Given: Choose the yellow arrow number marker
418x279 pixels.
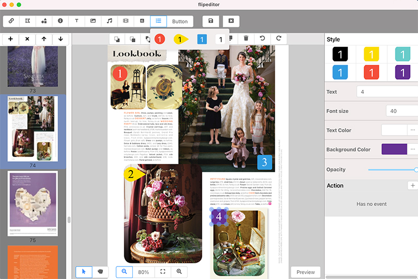Looking at the screenshot, I should coord(181,40).
